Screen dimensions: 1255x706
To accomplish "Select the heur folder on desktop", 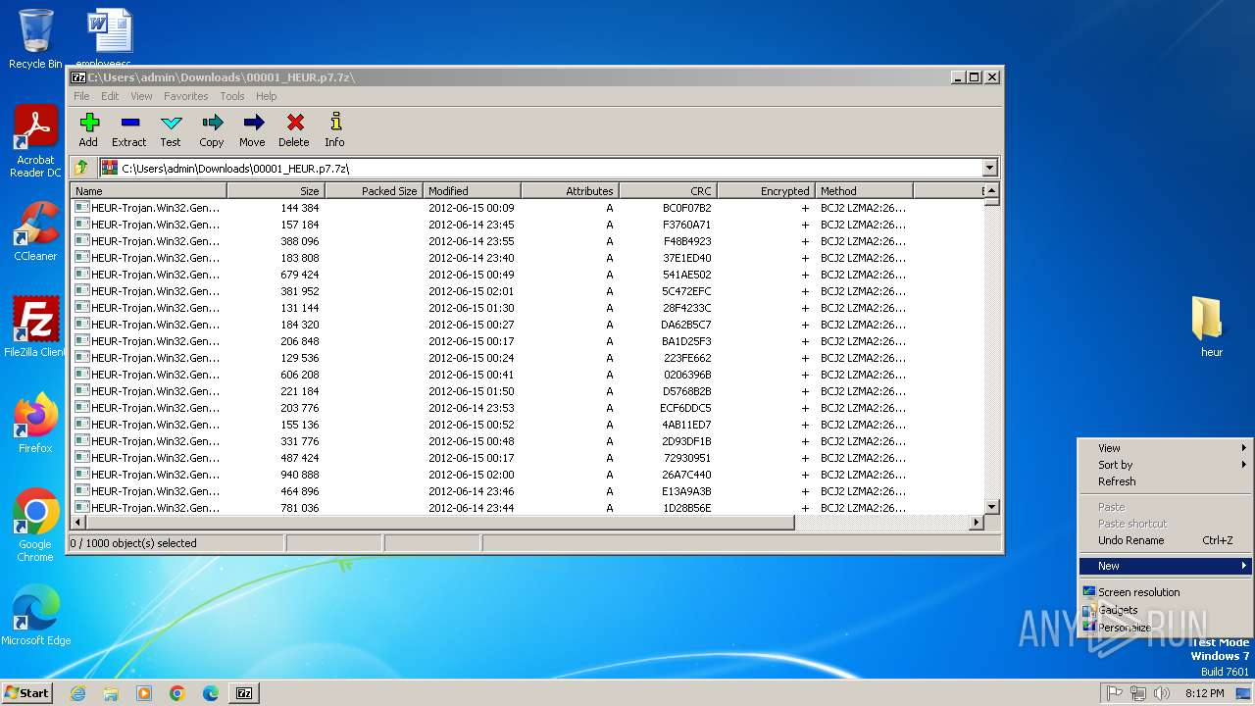I will pyautogui.click(x=1212, y=328).
